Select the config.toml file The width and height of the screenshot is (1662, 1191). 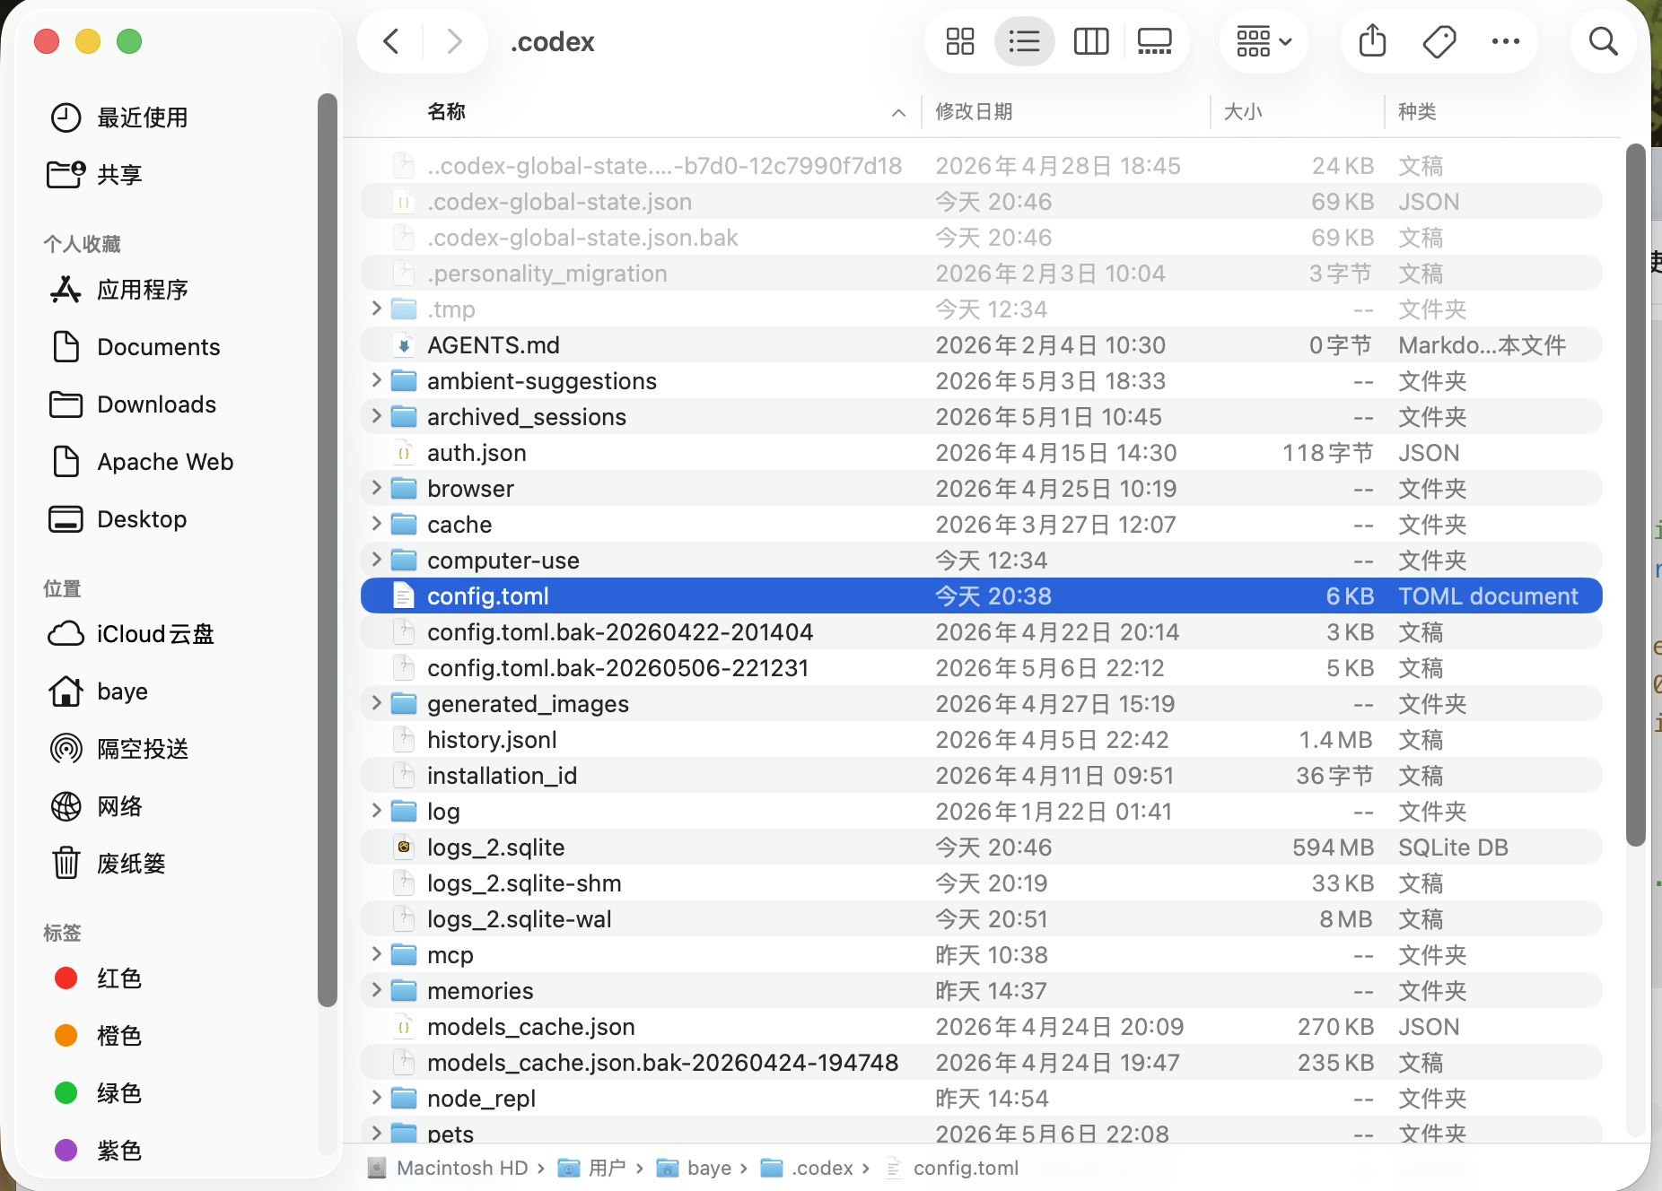point(982,595)
